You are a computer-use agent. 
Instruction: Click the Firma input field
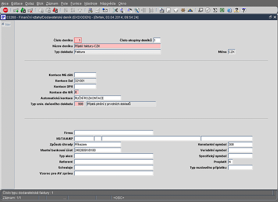point(114,133)
